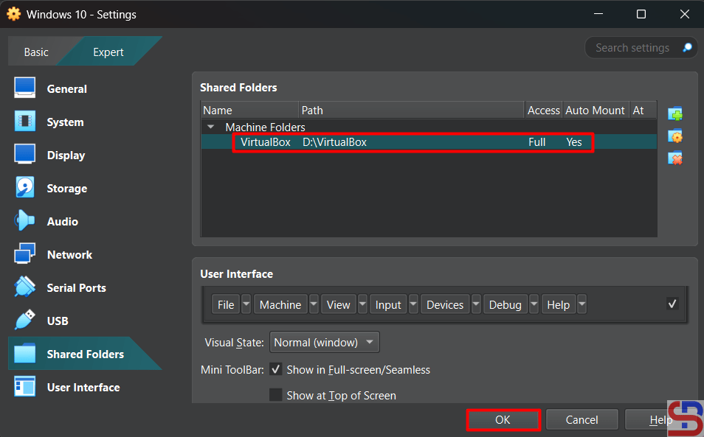The image size is (704, 437).
Task: Toggle the menu bar enabled checkbox
Action: click(672, 304)
